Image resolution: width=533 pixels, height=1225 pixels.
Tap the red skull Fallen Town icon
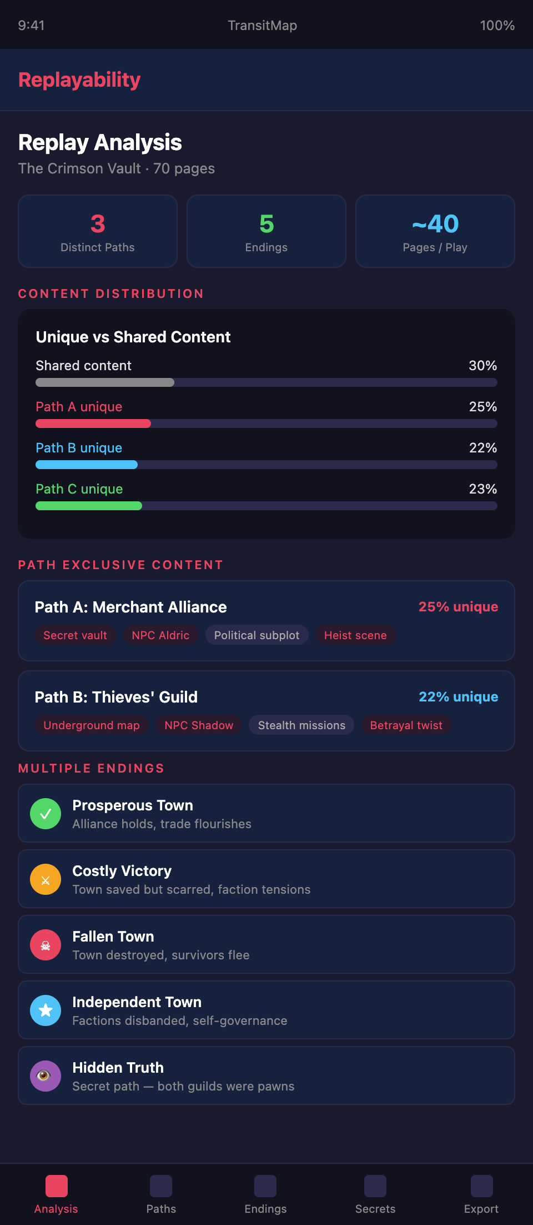[46, 945]
